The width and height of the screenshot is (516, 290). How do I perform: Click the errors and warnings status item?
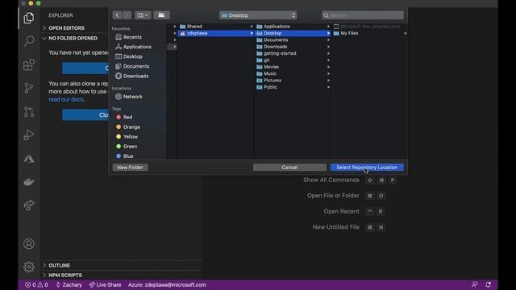[x=36, y=284]
